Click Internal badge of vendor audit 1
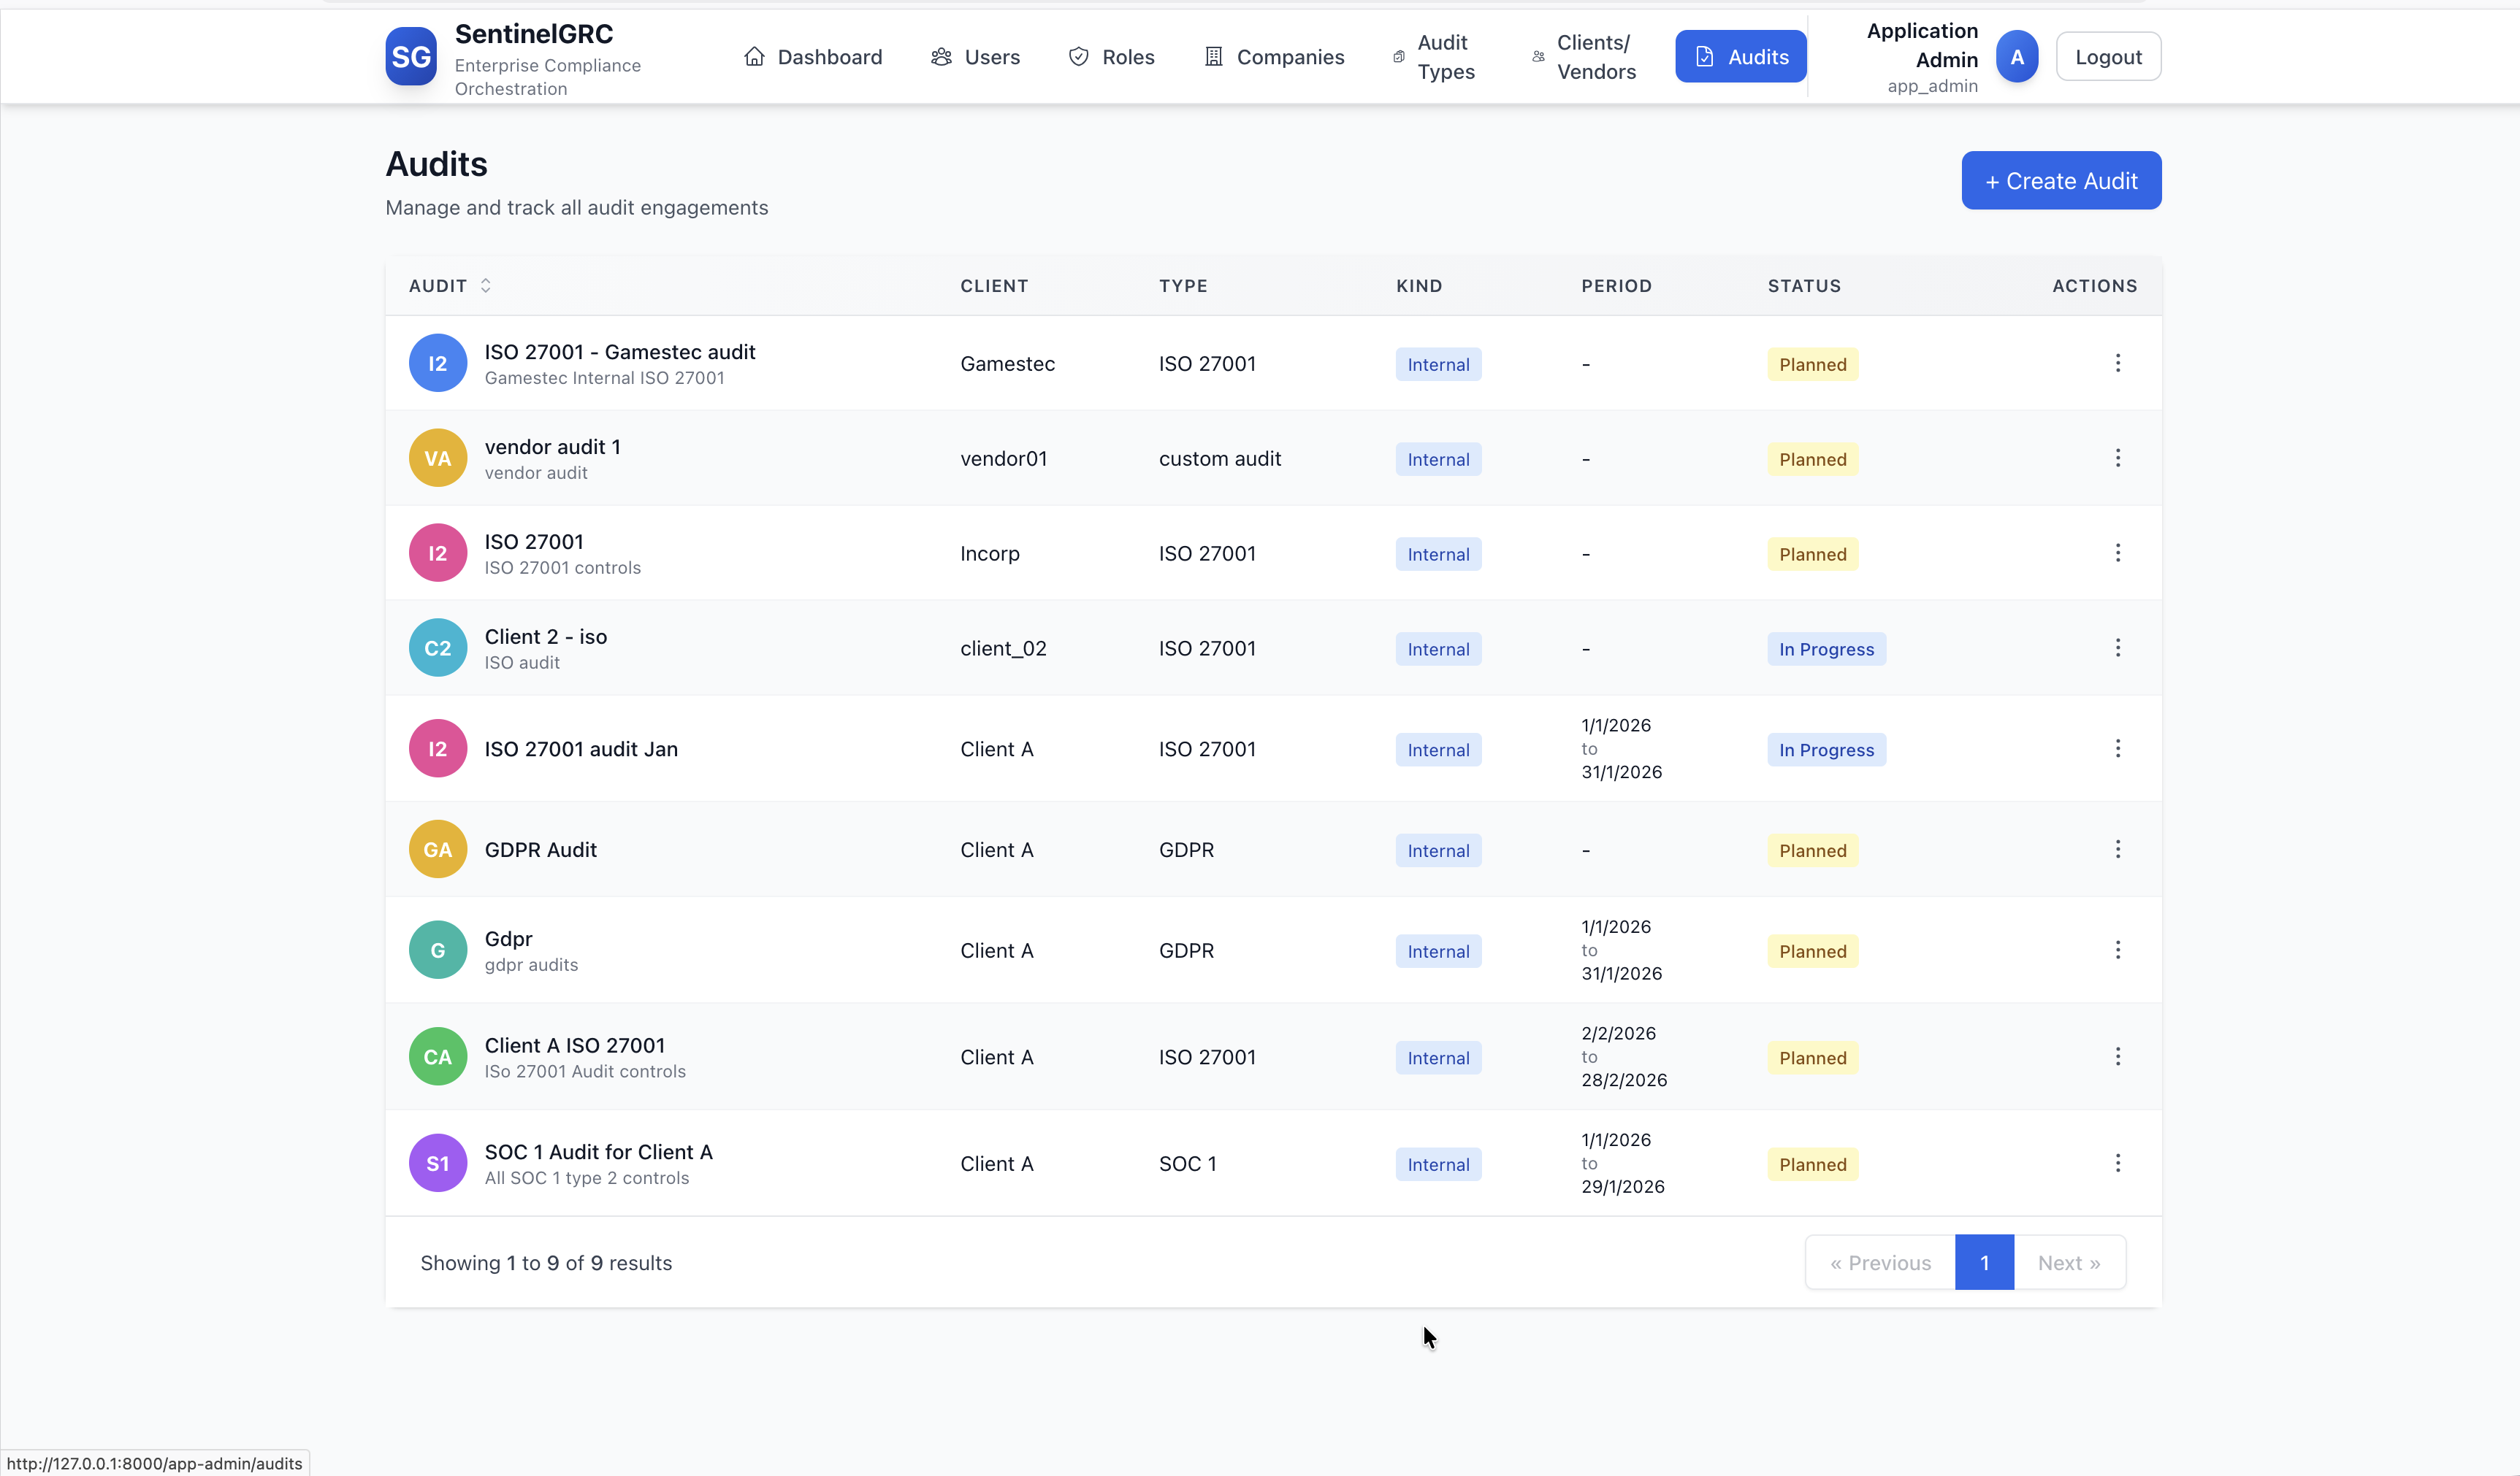The height and width of the screenshot is (1476, 2520). [1438, 460]
